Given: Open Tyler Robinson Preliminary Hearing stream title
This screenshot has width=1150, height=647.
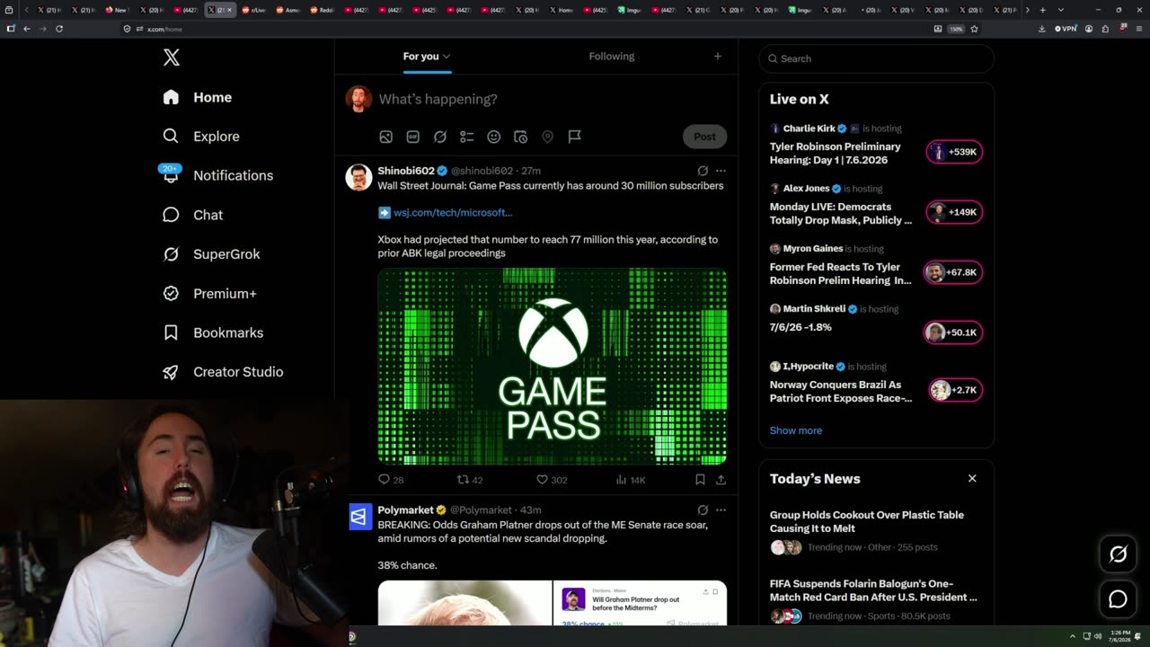Looking at the screenshot, I should tap(835, 153).
